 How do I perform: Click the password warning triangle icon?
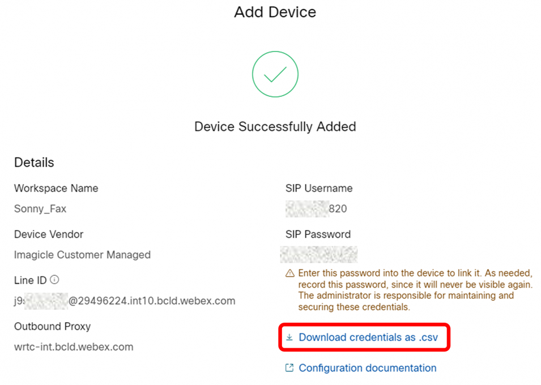(x=290, y=273)
